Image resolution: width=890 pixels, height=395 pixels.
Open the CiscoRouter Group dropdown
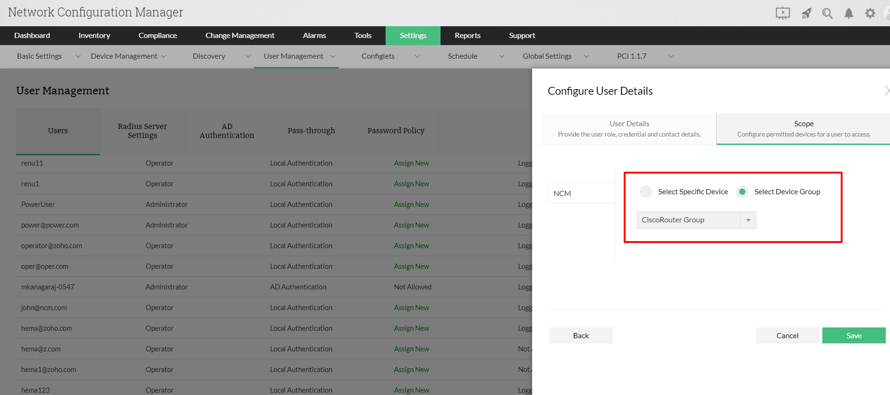(x=697, y=220)
